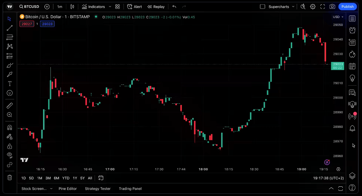
Task: Take a chart snapshot with camera icon
Action: click(332, 7)
